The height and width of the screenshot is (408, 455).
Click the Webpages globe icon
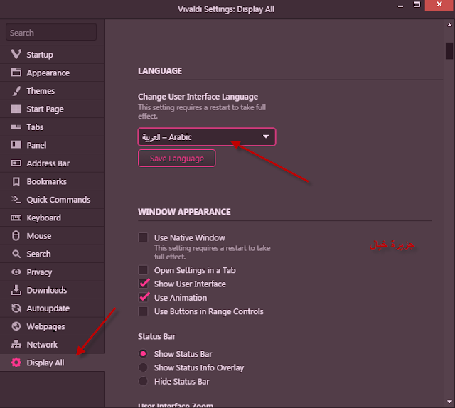[x=16, y=326]
